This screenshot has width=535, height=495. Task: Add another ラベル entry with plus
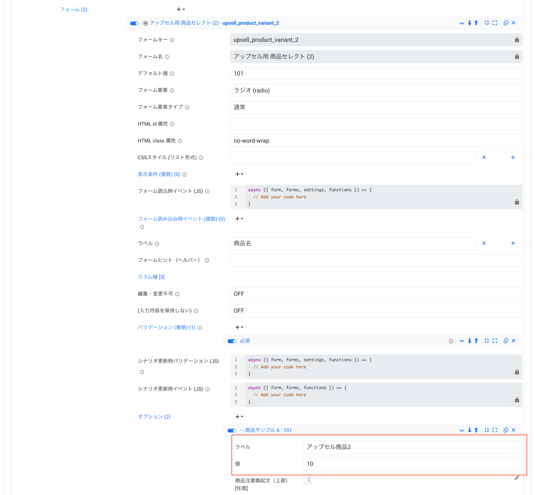[513, 243]
